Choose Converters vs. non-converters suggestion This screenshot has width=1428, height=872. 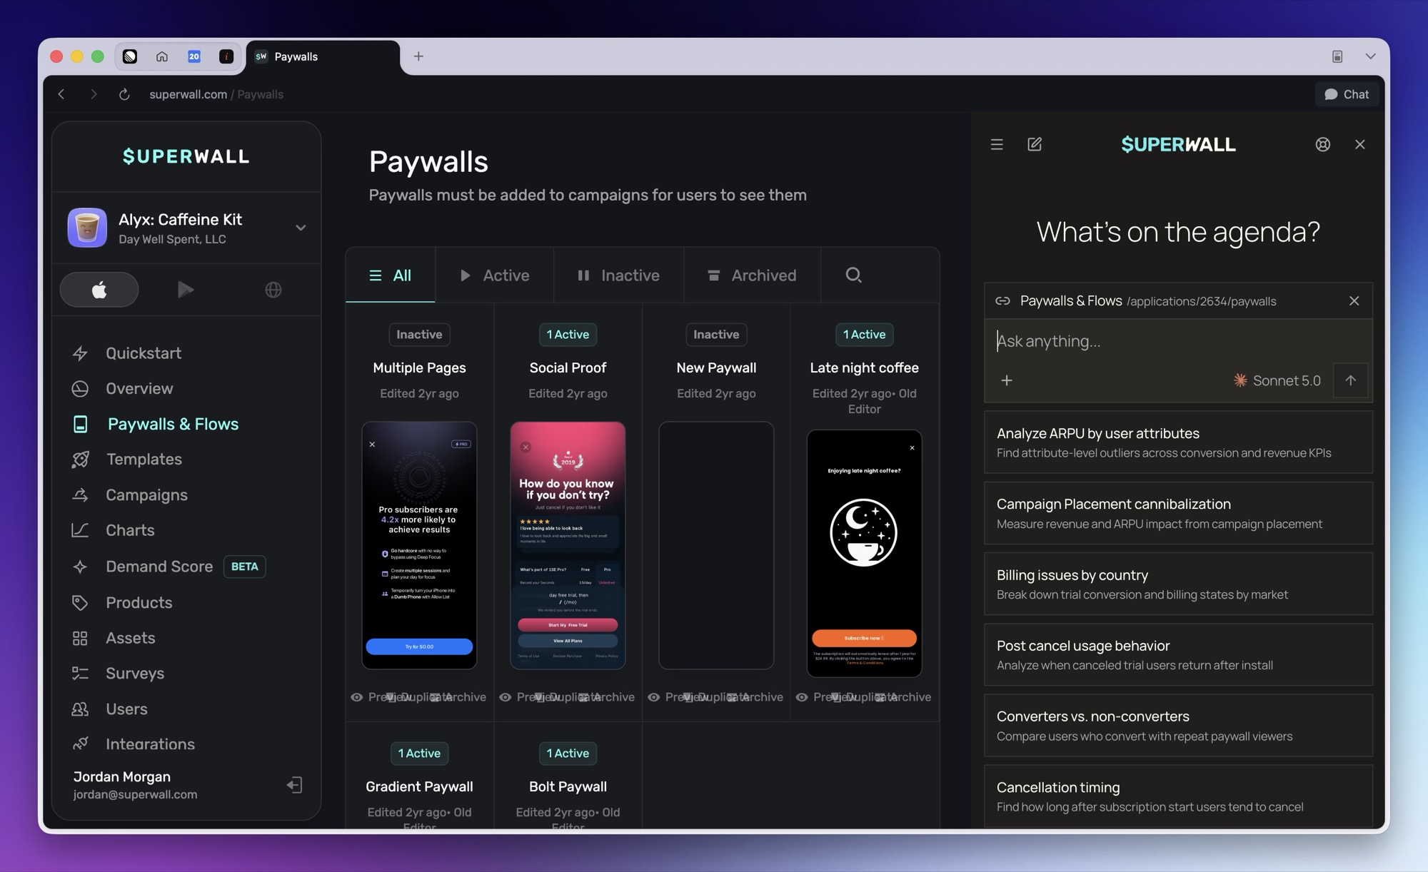click(x=1178, y=726)
